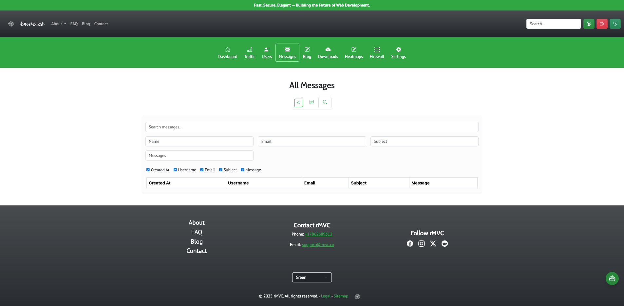Focus the Search messages input field
Viewport: 624px width, 306px height.
click(312, 127)
